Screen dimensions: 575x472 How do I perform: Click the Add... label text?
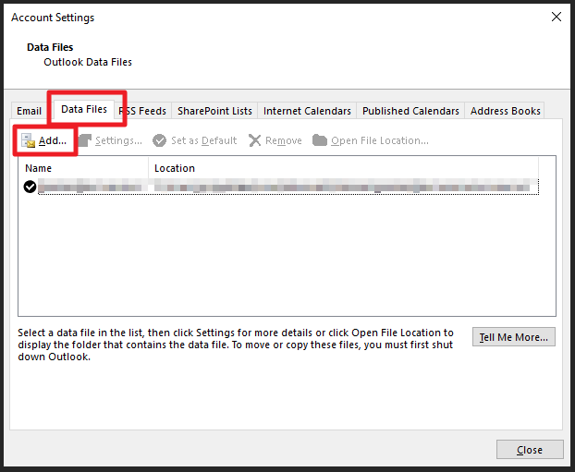[x=53, y=140]
